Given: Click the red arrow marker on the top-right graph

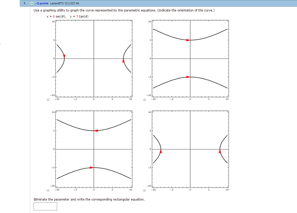Looking at the screenshot, I should click(187, 40).
